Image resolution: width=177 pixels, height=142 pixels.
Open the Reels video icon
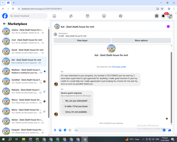tap(87, 16)
